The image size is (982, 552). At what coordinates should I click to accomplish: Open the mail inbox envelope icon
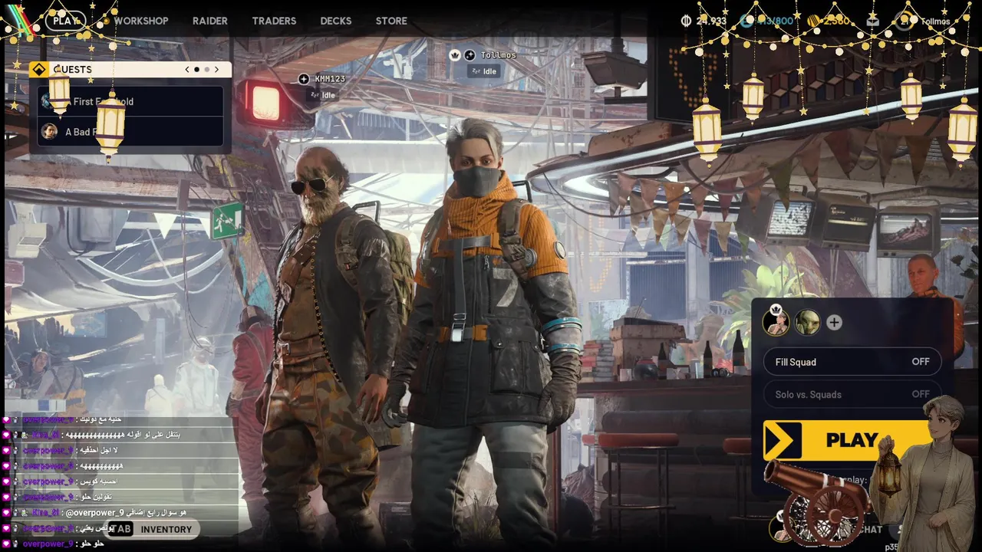click(x=872, y=21)
